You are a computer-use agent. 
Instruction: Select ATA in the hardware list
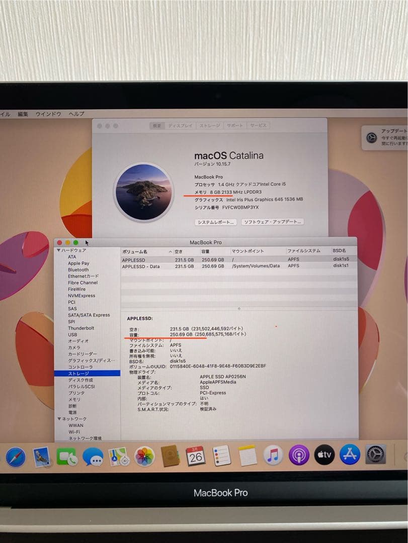click(72, 257)
